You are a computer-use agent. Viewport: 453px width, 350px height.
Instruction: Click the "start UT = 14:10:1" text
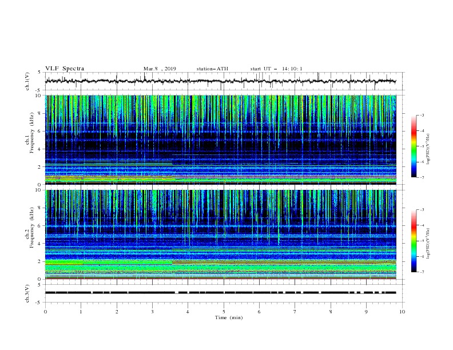(x=276, y=69)
